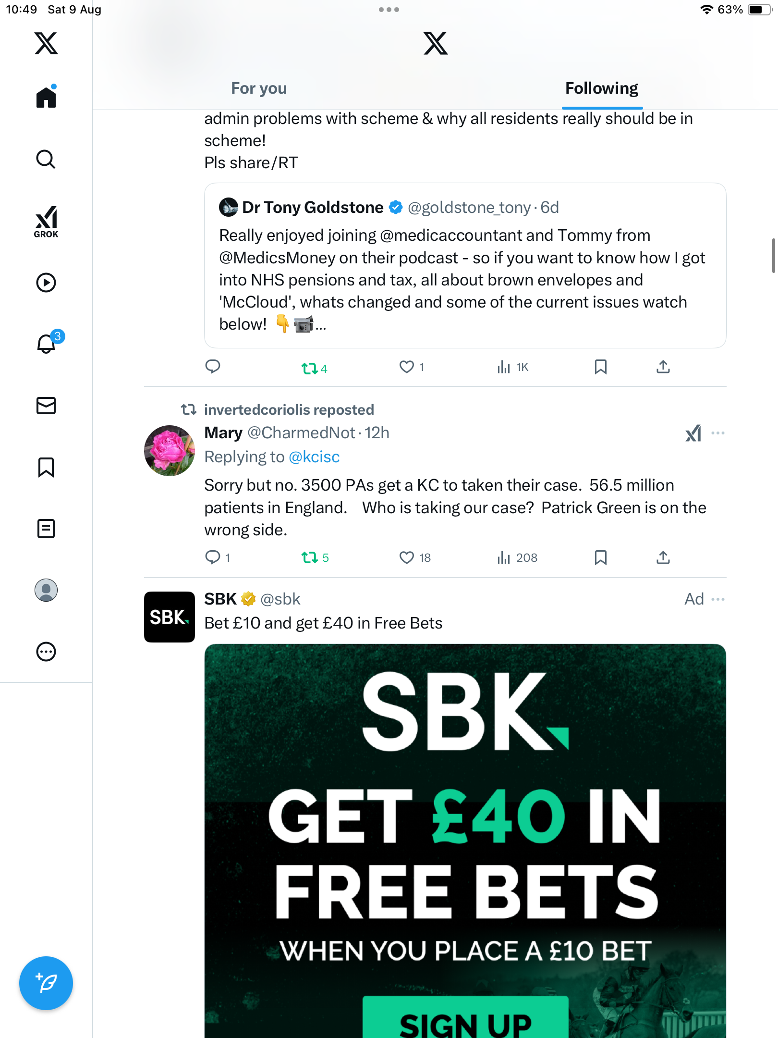Click the timeline scrollbar handle
The height and width of the screenshot is (1038, 778).
773,256
